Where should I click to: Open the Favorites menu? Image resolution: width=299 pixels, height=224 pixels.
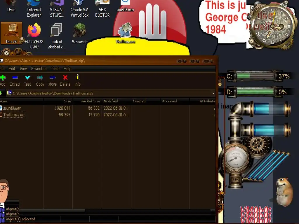[39, 68]
